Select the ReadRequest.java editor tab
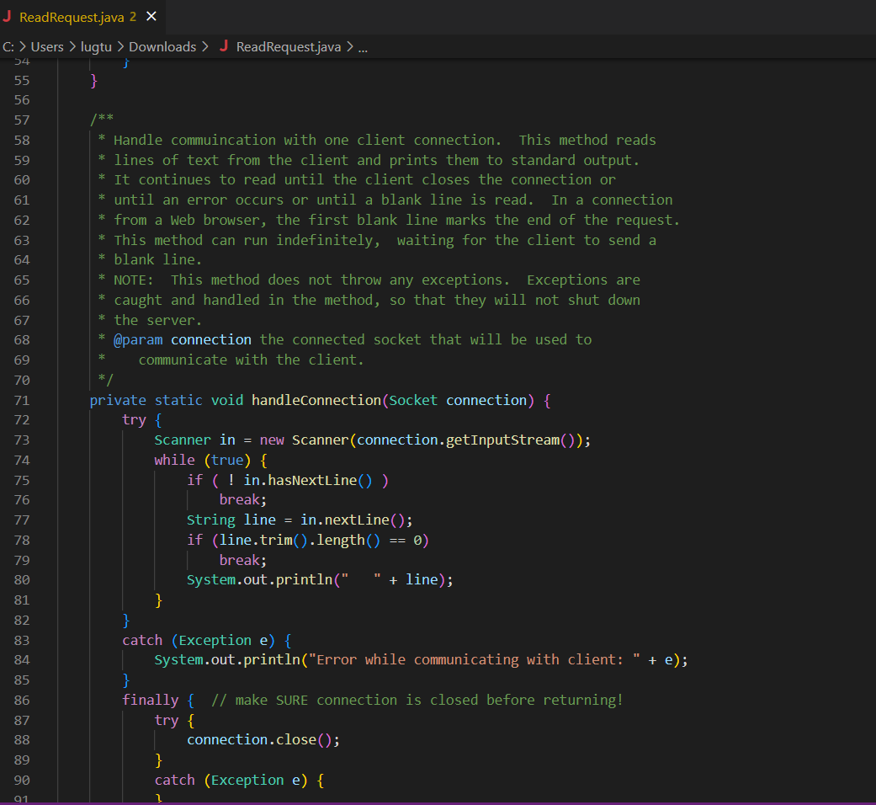876x805 pixels. tap(82, 18)
